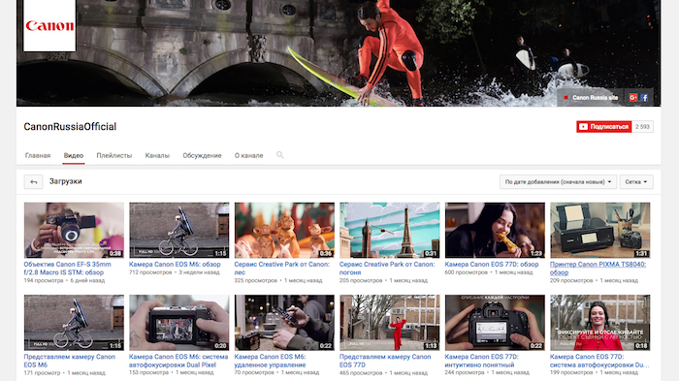Subscribe with the Подписаться button
This screenshot has width=679, height=381.
tap(603, 127)
